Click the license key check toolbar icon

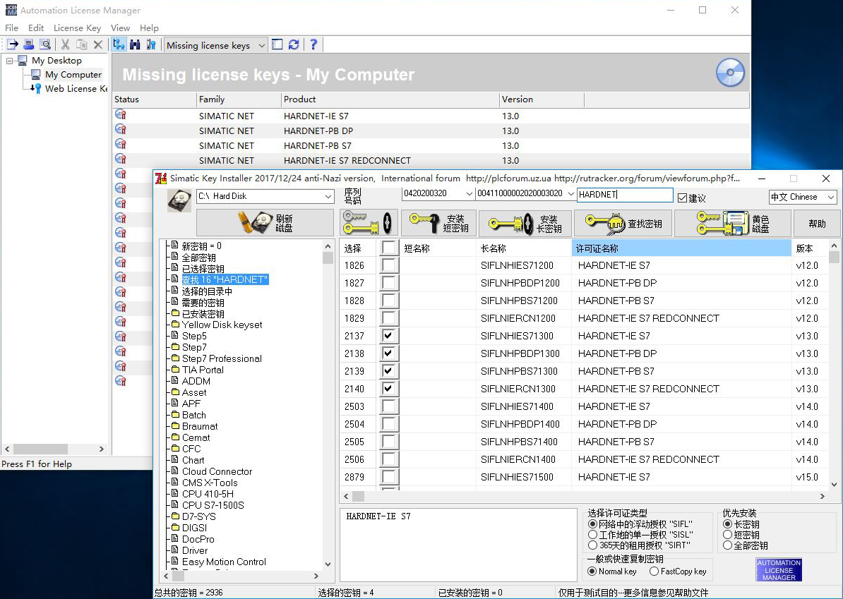151,44
